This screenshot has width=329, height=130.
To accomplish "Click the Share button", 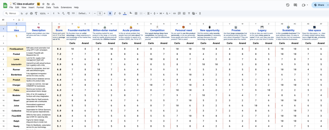I will [319, 5].
